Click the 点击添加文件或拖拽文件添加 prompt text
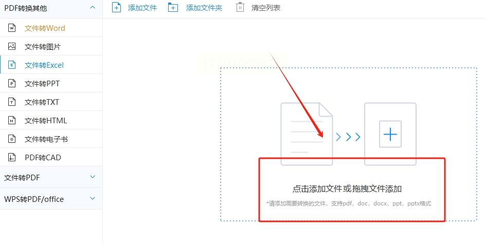The image size is (485, 244). (x=347, y=189)
